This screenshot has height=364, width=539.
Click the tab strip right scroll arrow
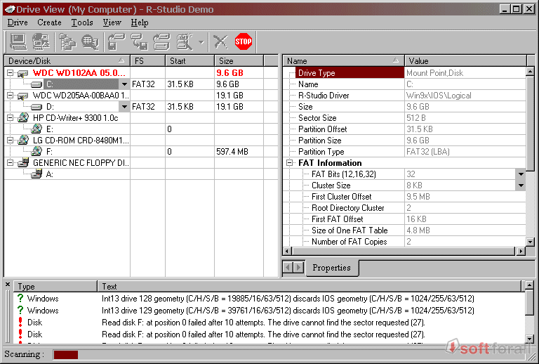(x=299, y=267)
